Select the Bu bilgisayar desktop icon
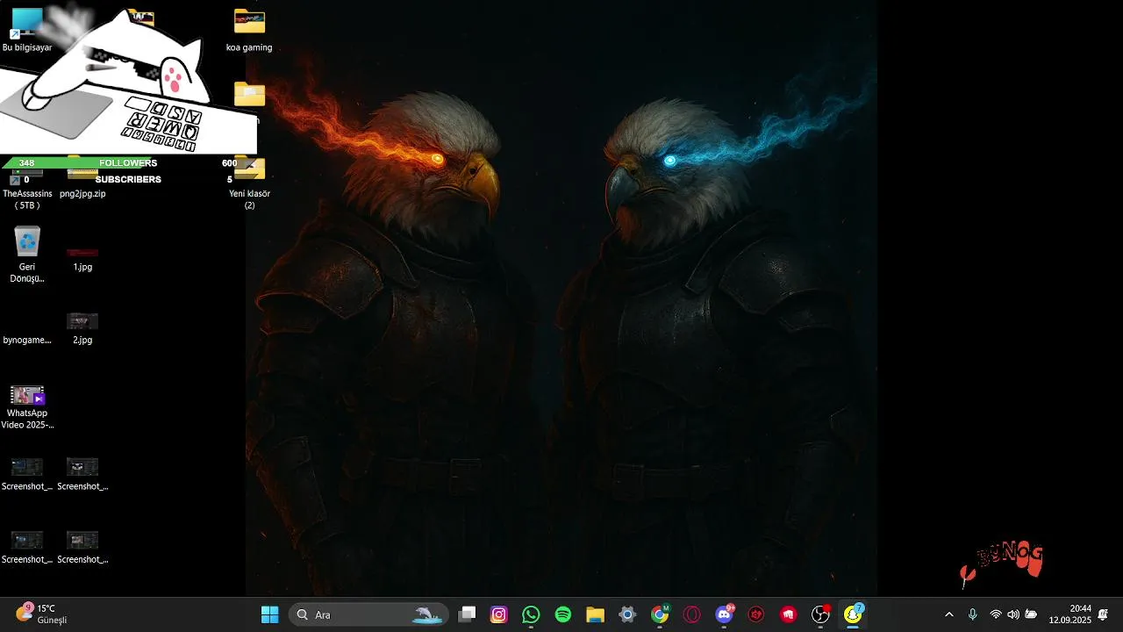 coord(27,29)
